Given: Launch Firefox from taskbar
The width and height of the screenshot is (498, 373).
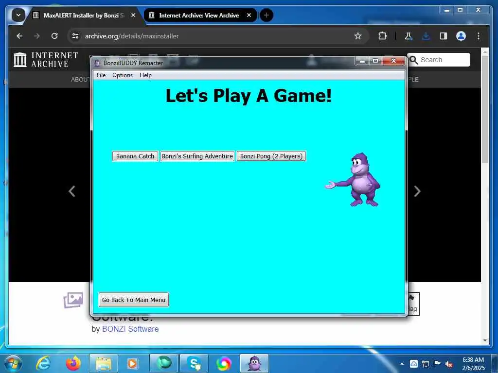Looking at the screenshot, I should click(73, 363).
